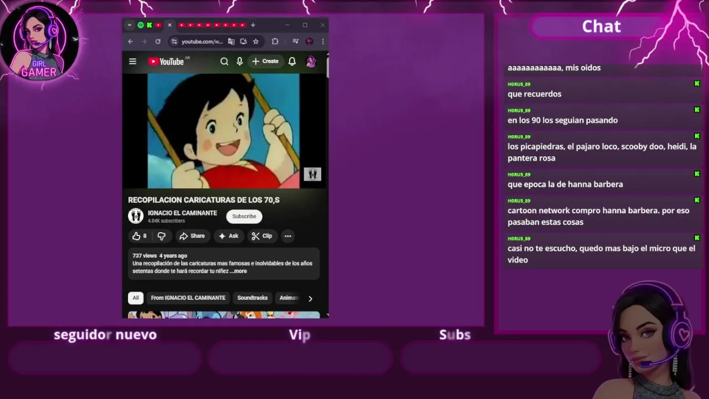Viewport: 709px width, 399px height.
Task: Open IGNACIO EL CAMINANTE channel name link
Action: 182,213
